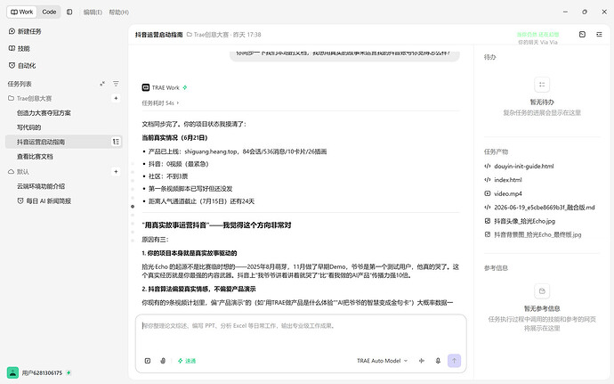Switch to Work mode tab
Screen dimensions: 614x384
(22, 12)
